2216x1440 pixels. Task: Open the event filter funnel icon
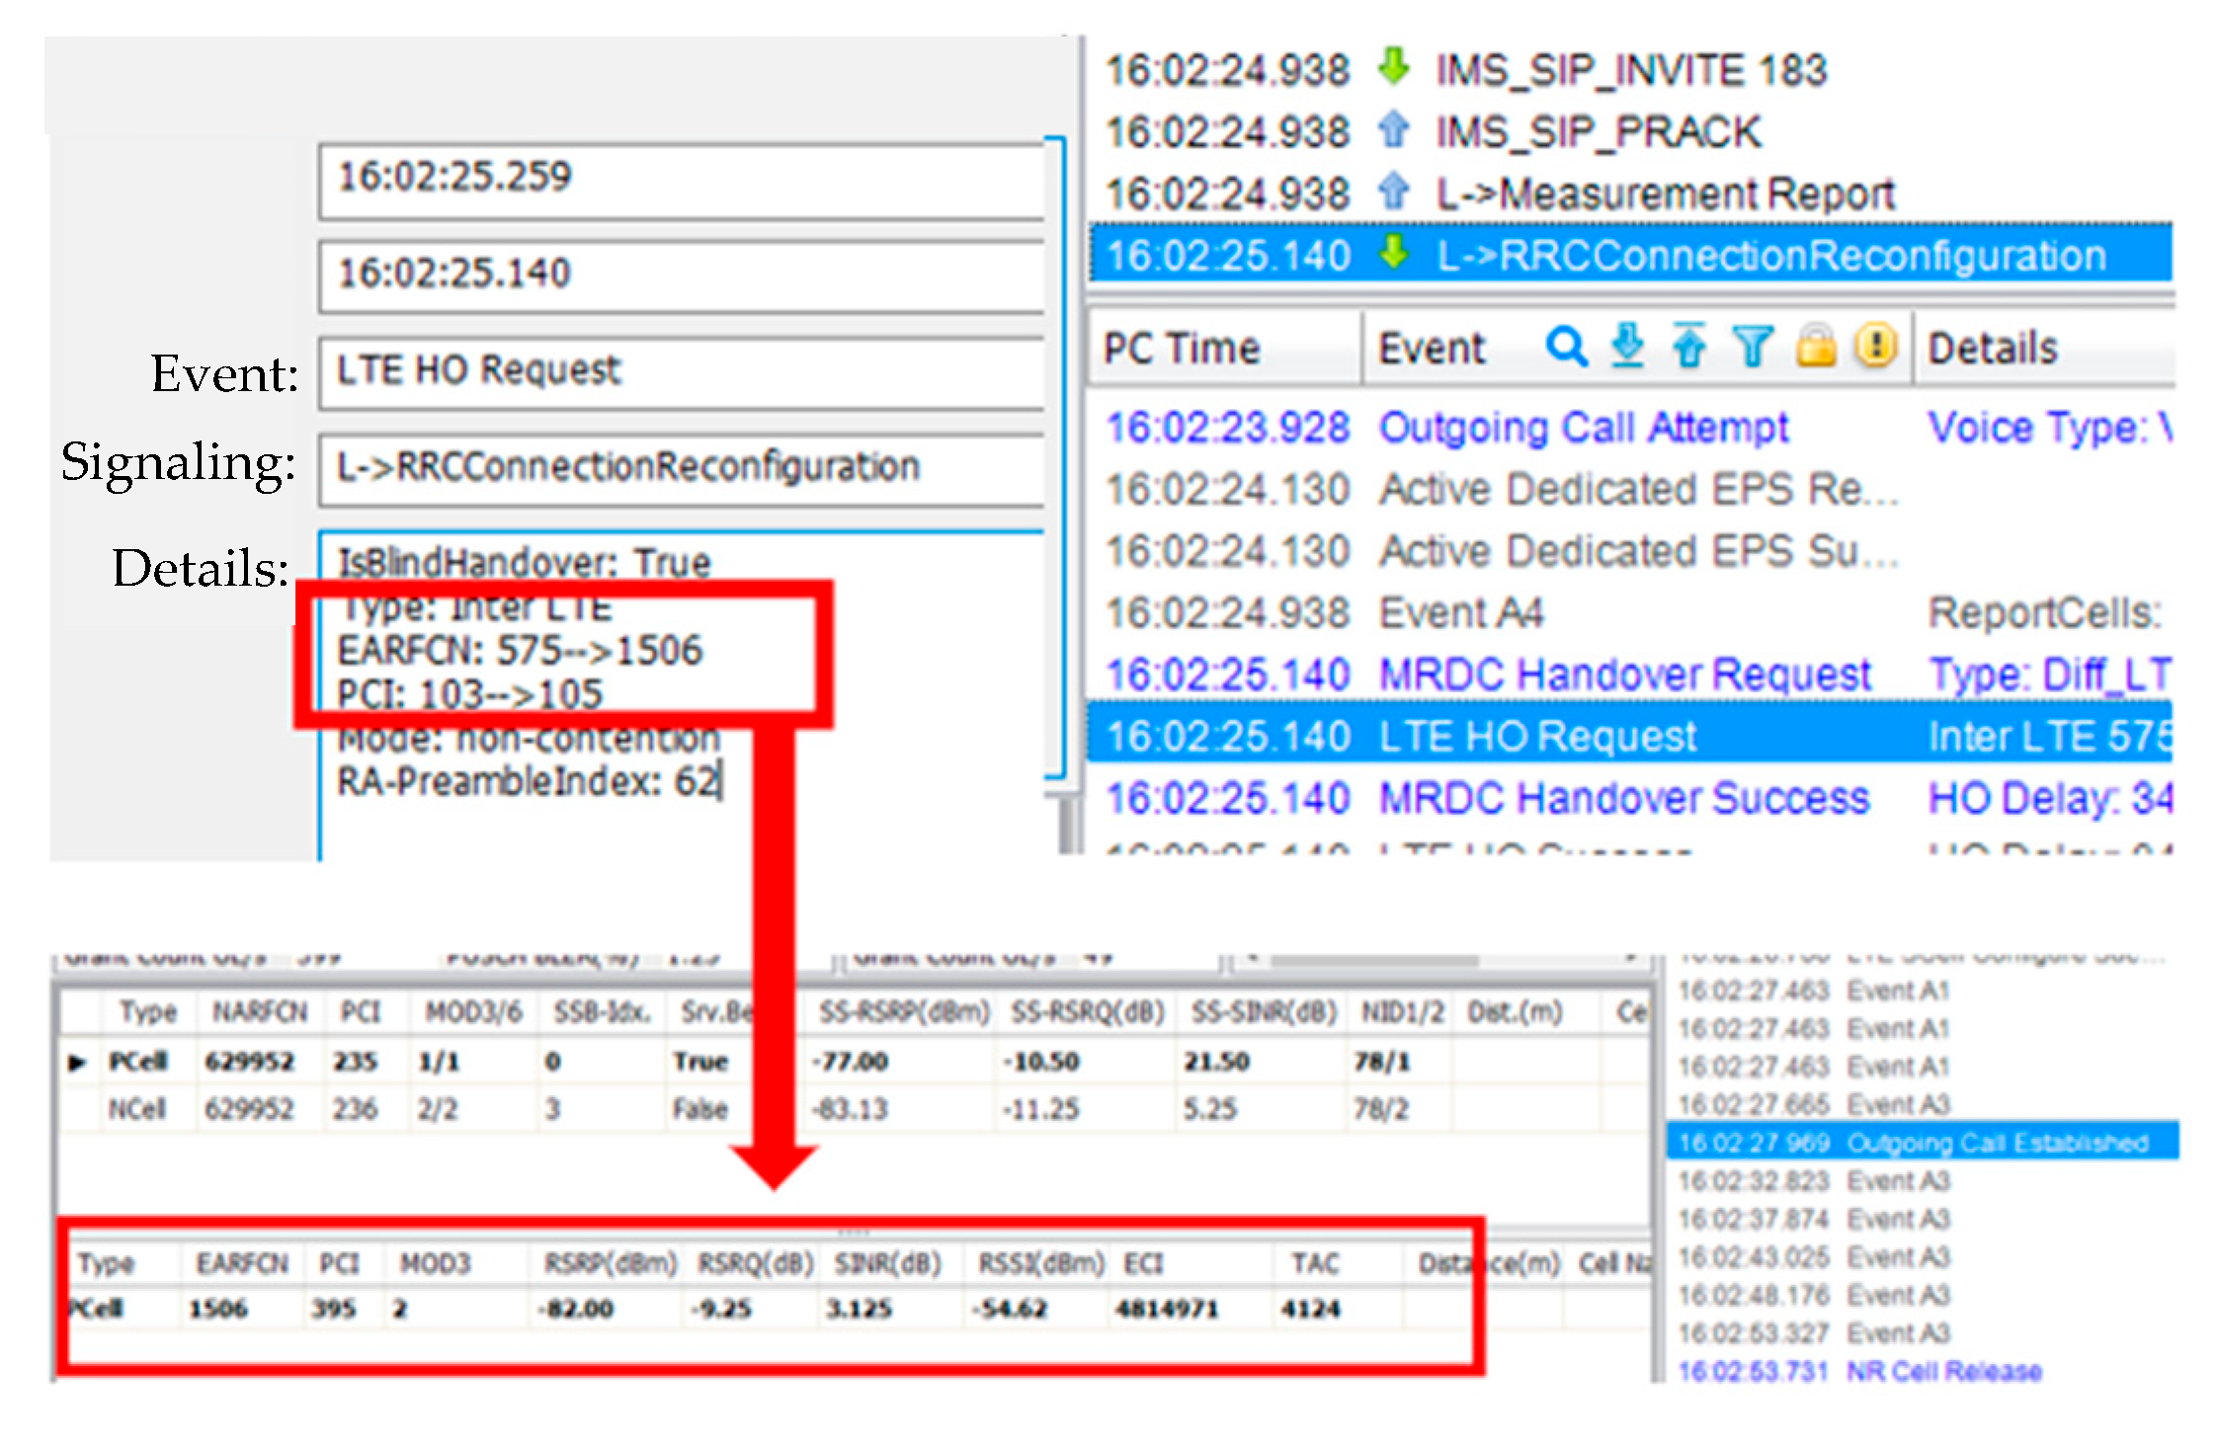click(1753, 347)
